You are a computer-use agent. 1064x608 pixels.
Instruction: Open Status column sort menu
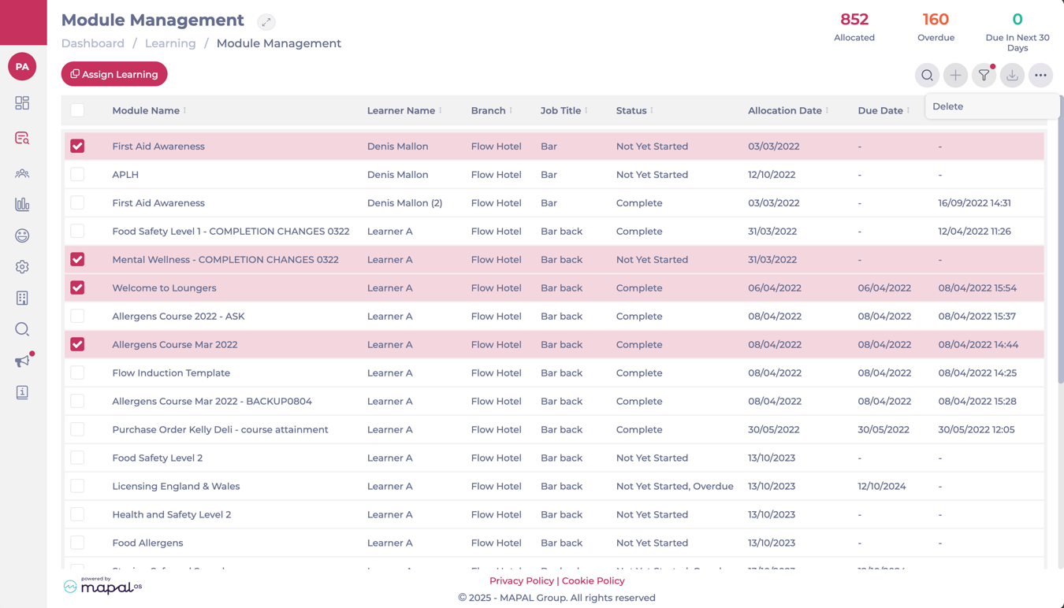tap(652, 110)
